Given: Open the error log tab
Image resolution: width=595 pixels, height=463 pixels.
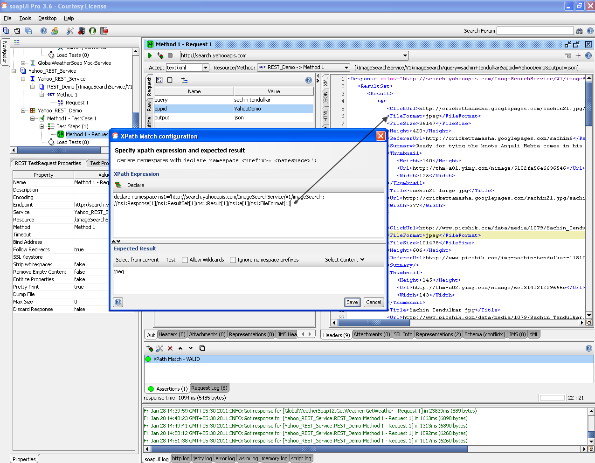Looking at the screenshot, I should [x=225, y=458].
